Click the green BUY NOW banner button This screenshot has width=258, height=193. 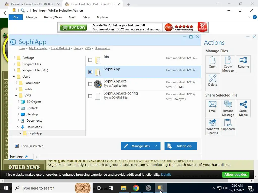click(x=73, y=27)
